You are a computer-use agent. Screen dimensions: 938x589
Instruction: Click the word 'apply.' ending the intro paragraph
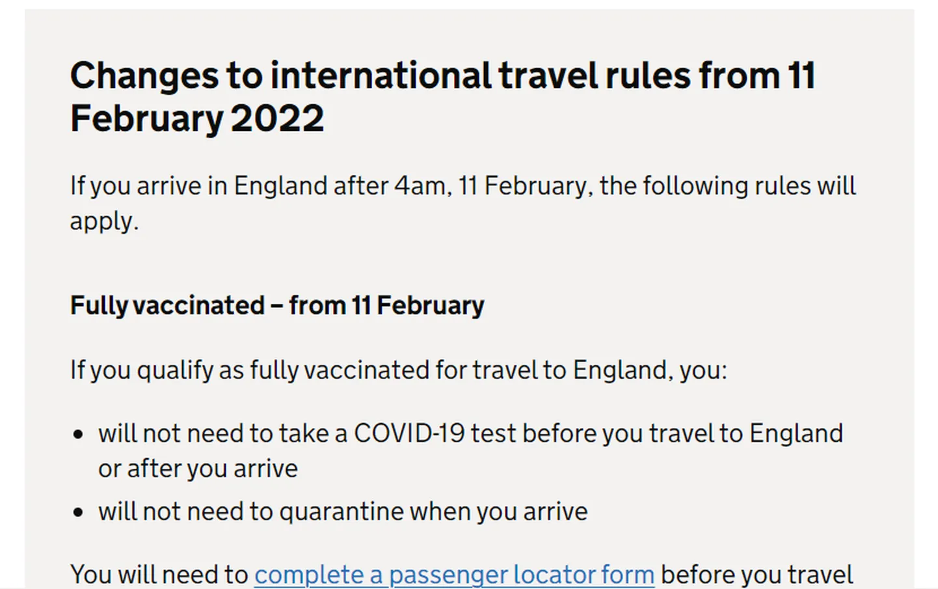(x=105, y=222)
